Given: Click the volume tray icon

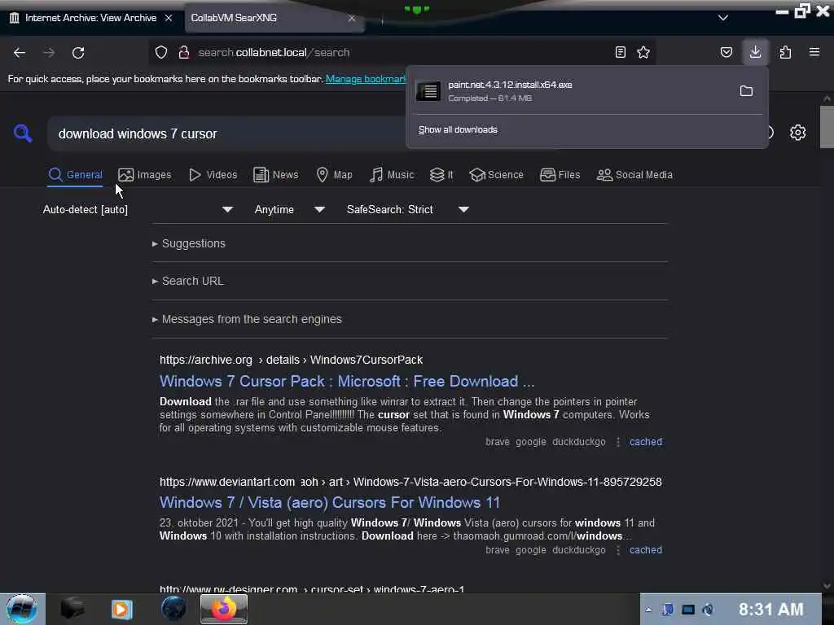Looking at the screenshot, I should coord(708,610).
